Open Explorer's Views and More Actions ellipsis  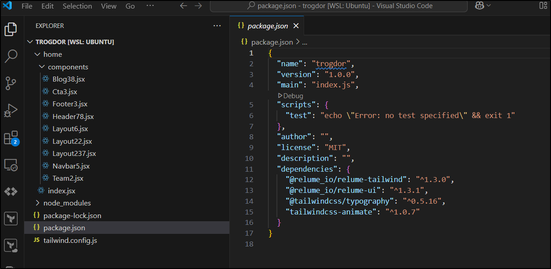(x=217, y=26)
